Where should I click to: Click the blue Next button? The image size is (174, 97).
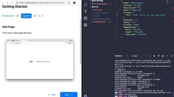(x=69, y=95)
